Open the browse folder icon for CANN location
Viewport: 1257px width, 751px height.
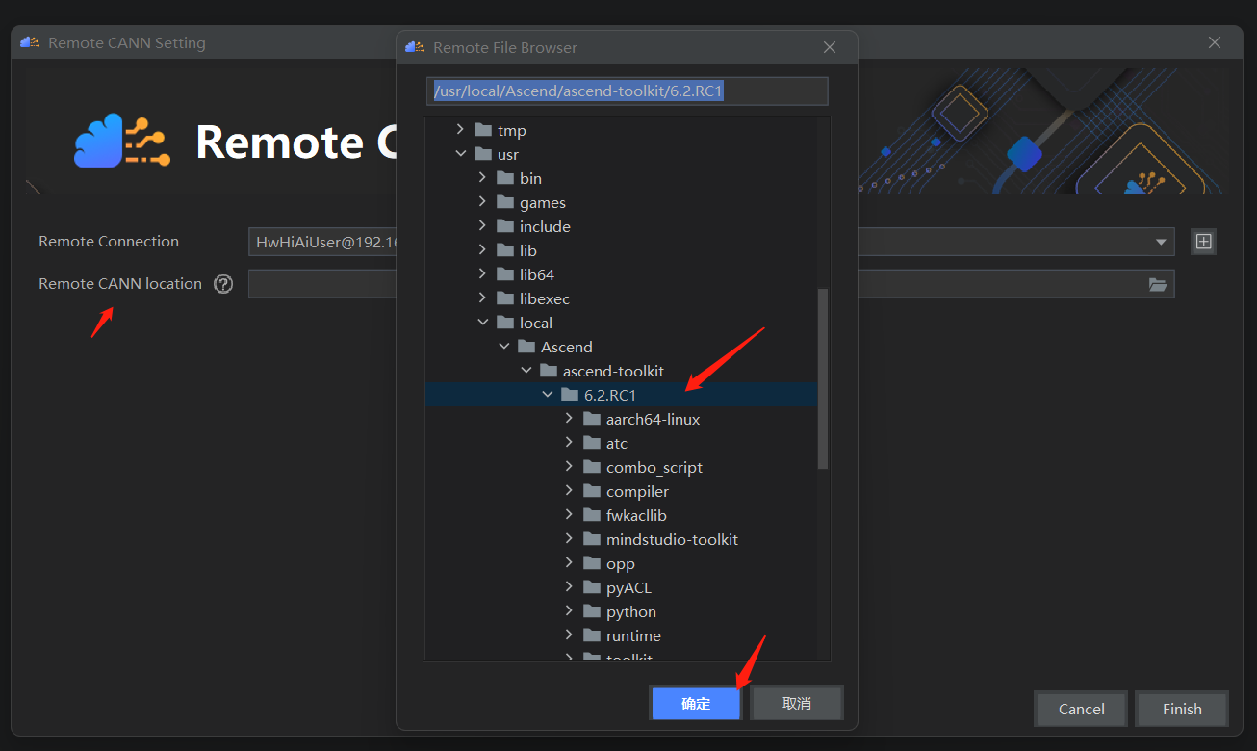pyautogui.click(x=1158, y=284)
